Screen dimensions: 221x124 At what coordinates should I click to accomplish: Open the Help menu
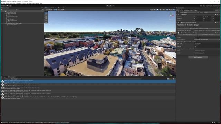[x=41, y=3]
